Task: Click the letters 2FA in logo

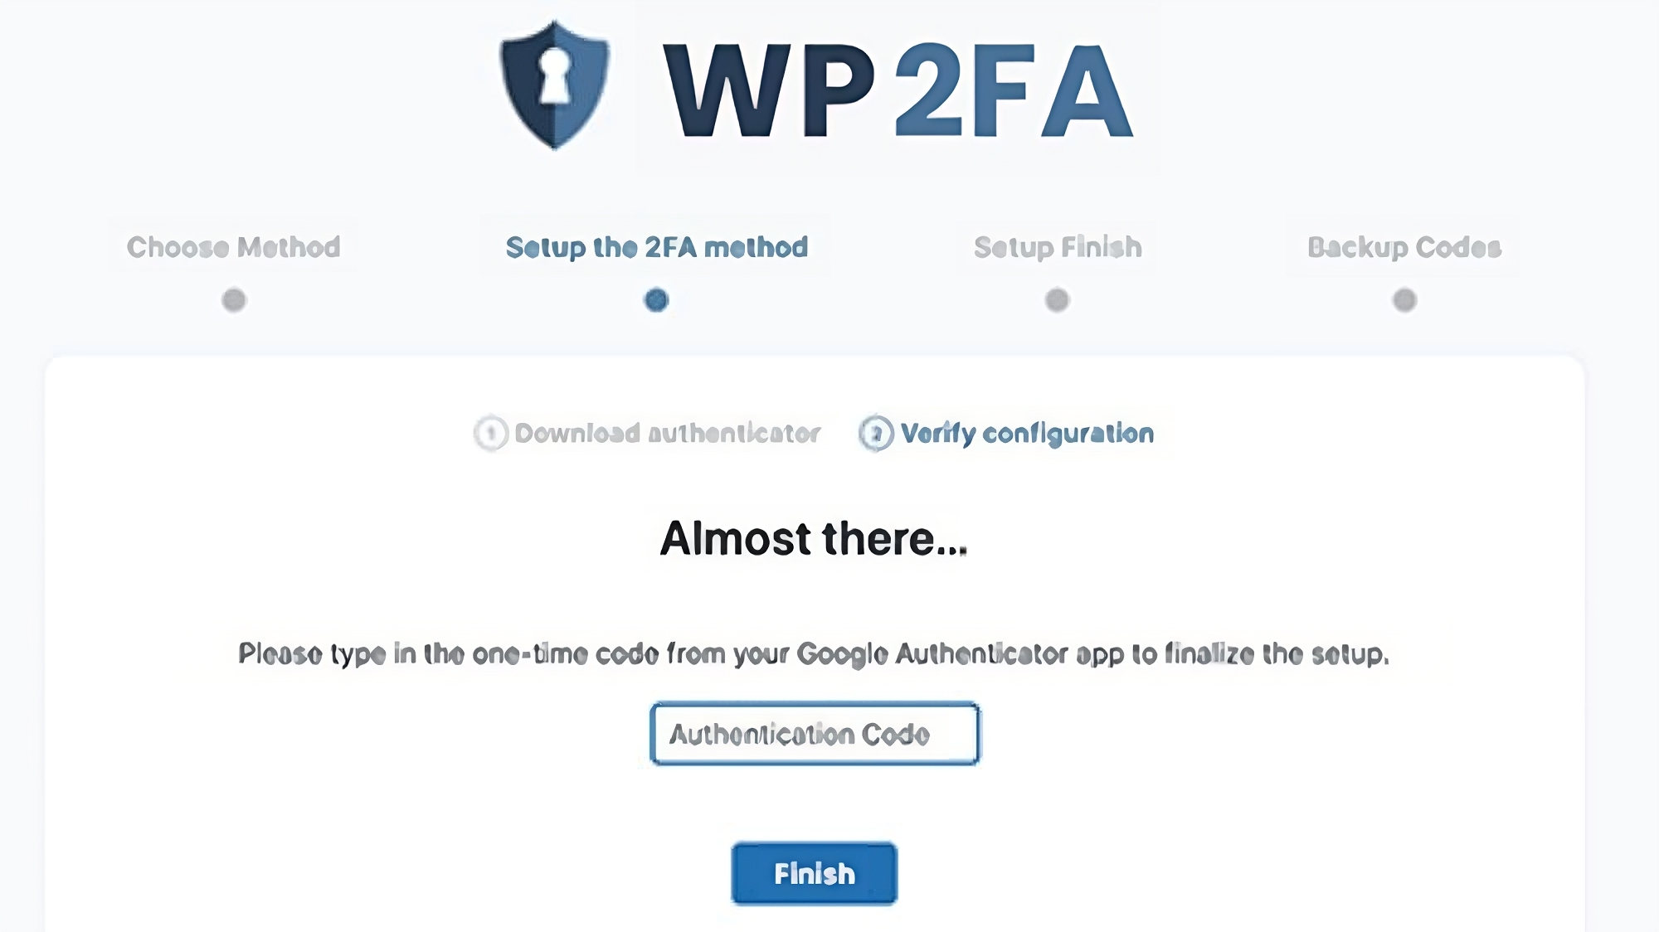Action: (x=1014, y=90)
